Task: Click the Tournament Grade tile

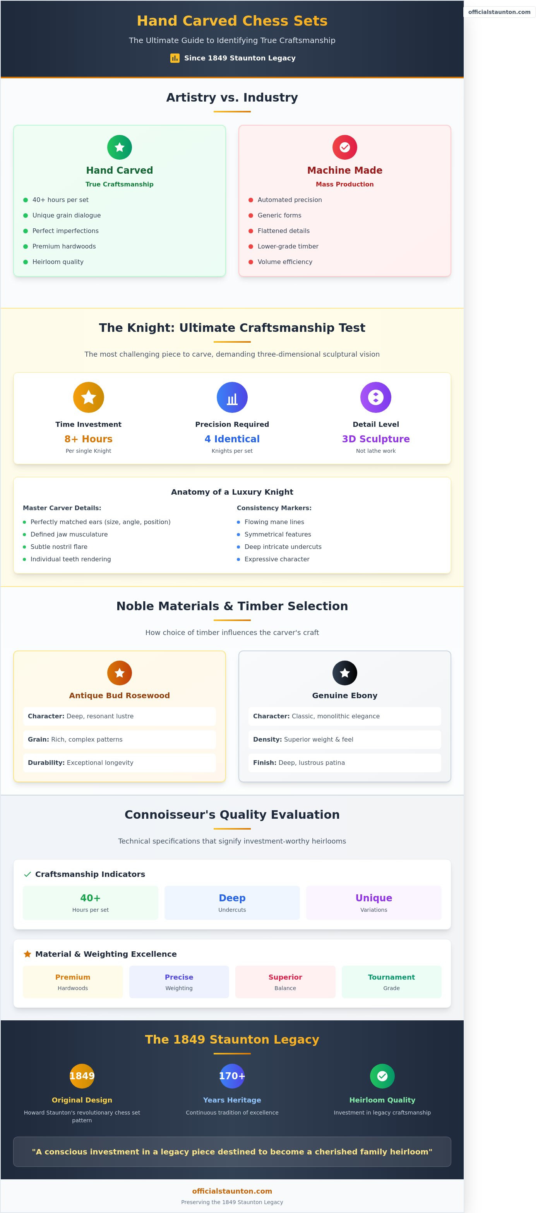Action: tap(391, 982)
